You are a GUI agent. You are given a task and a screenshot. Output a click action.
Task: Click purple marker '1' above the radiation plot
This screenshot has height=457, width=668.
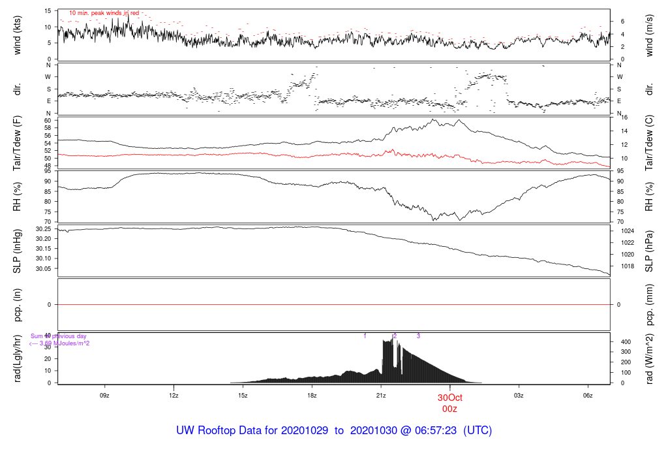(365, 336)
